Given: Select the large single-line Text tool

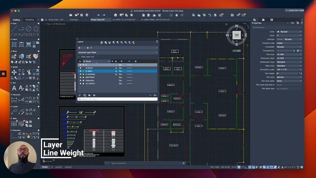Looking at the screenshot, I should click(14, 88).
